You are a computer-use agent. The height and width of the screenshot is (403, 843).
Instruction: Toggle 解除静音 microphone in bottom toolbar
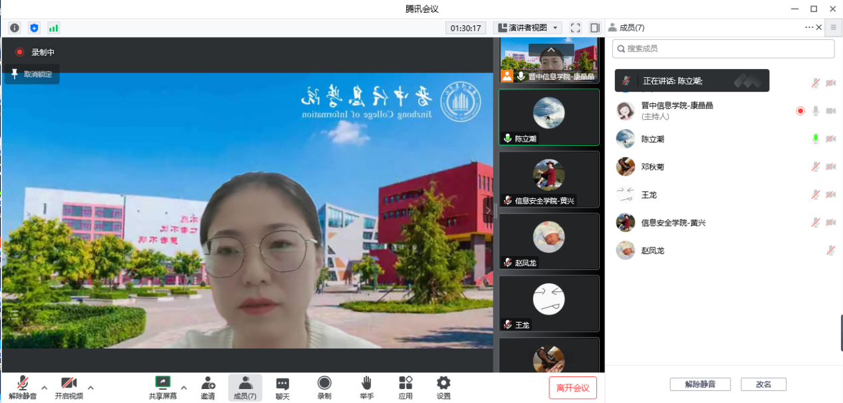pos(23,388)
